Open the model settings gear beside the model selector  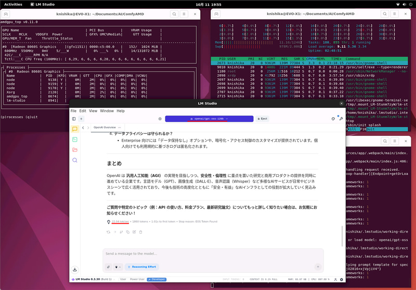tap(160, 119)
